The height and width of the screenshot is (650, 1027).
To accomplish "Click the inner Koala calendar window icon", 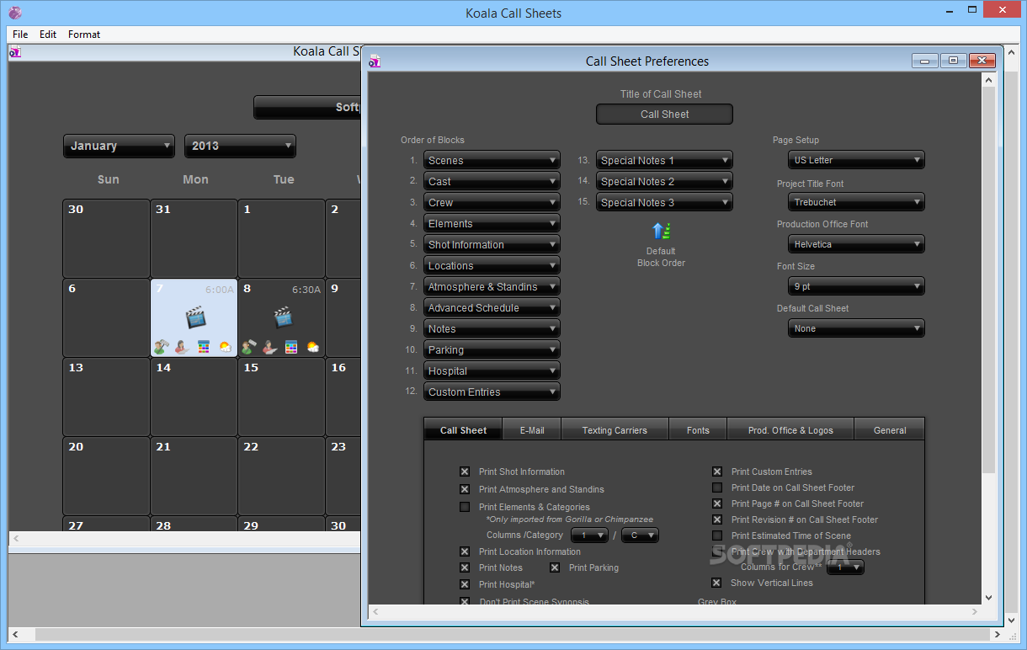I will pyautogui.click(x=15, y=52).
